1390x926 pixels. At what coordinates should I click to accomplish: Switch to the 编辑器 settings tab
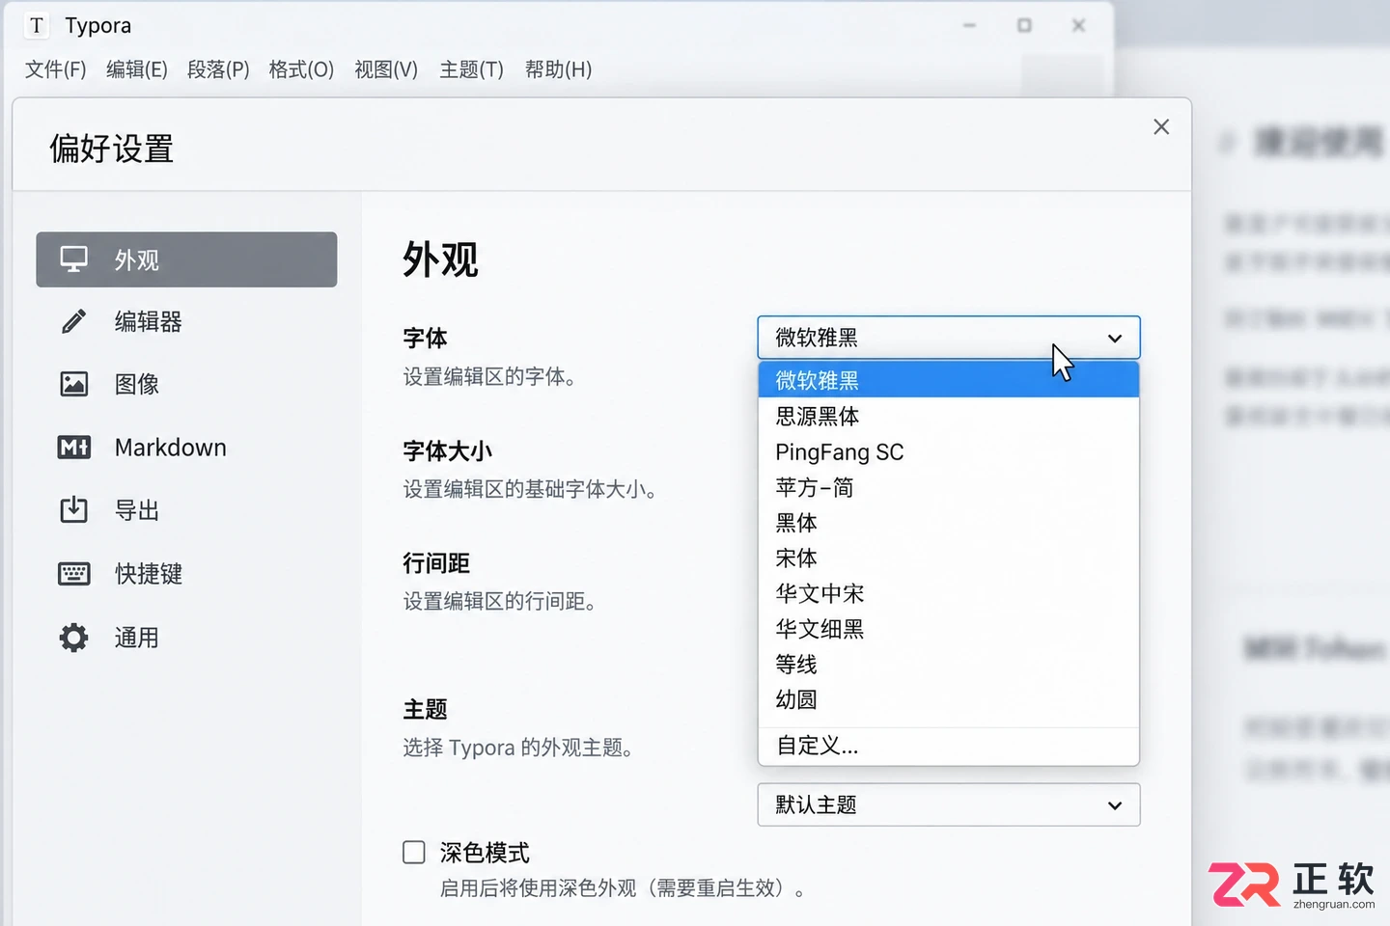tap(186, 321)
